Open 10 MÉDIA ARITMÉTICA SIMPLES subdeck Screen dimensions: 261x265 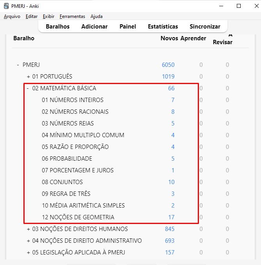(83, 206)
